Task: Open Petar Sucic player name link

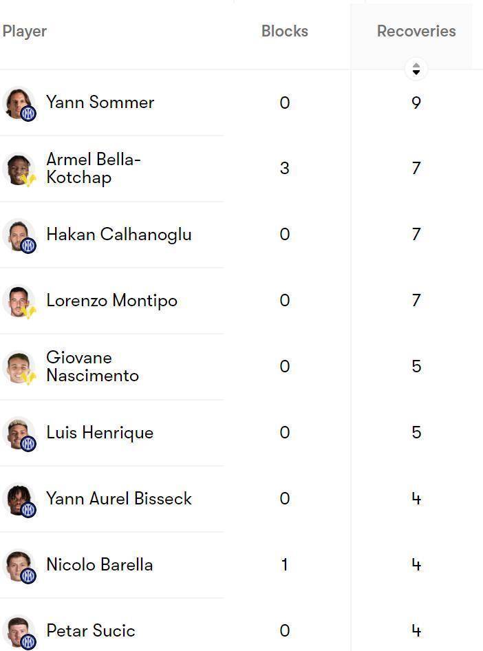Action: pos(90,631)
